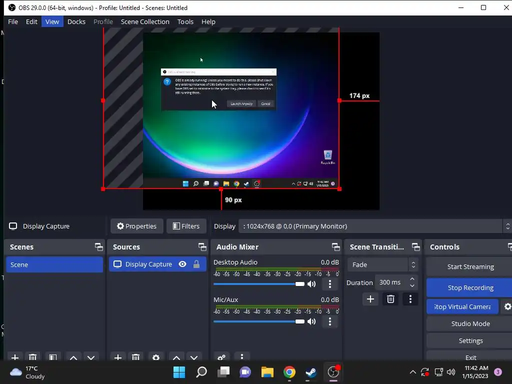Mute Desktop Audio
This screenshot has width=512, height=384.
(311, 284)
